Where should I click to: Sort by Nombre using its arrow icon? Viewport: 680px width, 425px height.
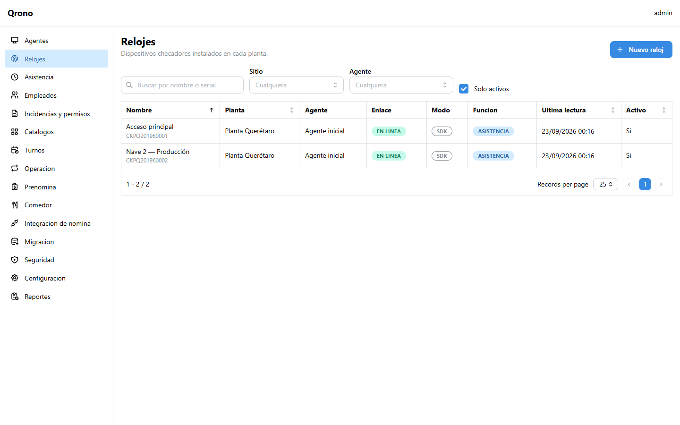click(212, 110)
